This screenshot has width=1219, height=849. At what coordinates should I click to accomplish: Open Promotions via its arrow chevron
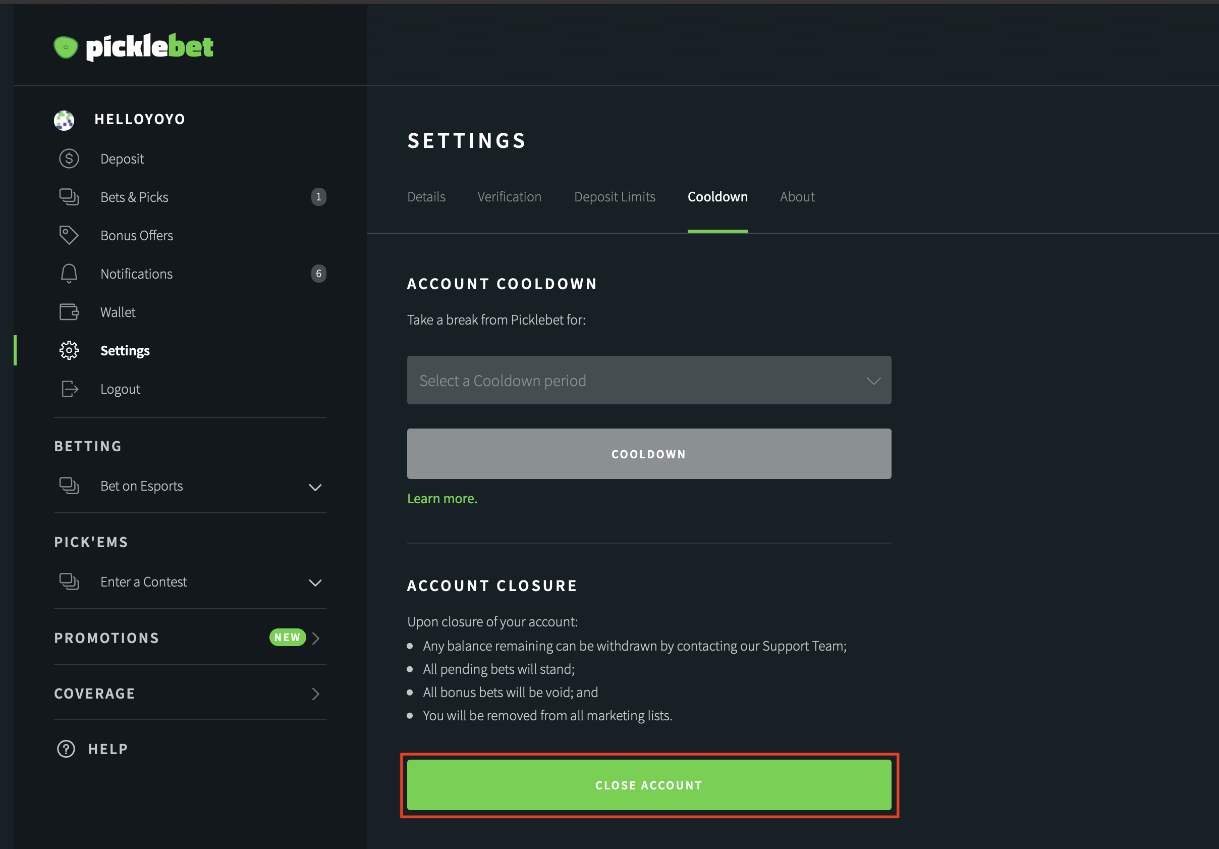(316, 638)
